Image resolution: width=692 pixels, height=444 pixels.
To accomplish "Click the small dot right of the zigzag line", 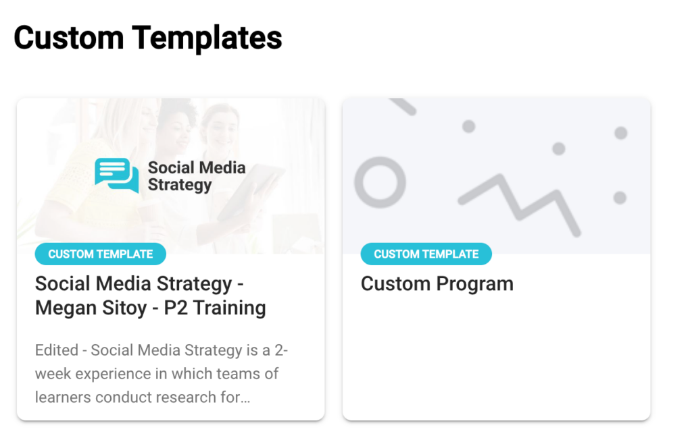I will click(619, 197).
